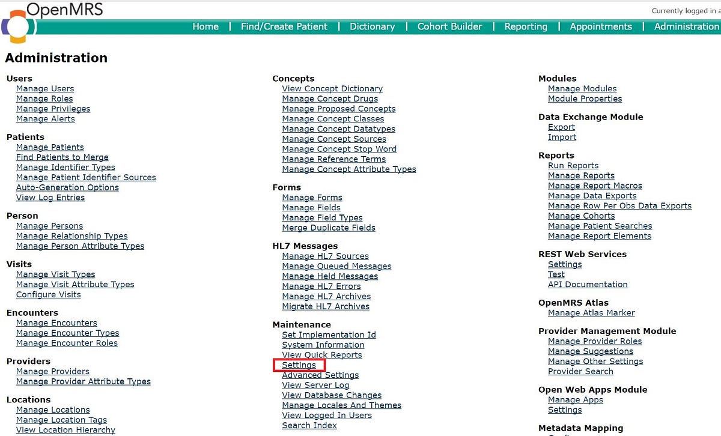The height and width of the screenshot is (436, 721).
Task: Open Manage Users
Action: pos(45,88)
